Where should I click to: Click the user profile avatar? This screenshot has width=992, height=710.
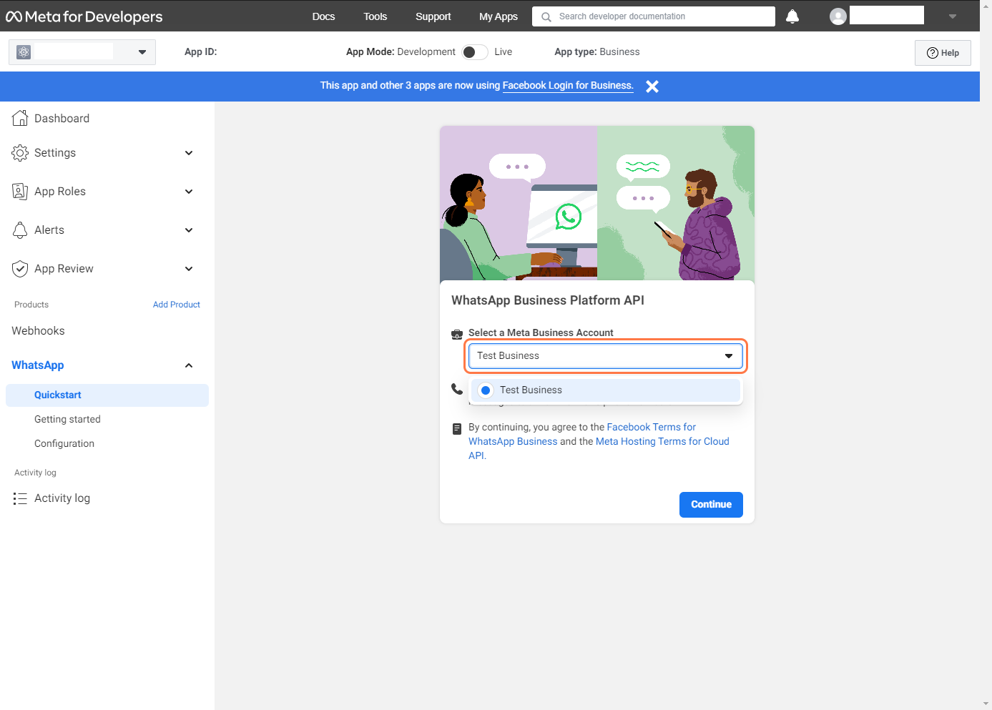click(x=838, y=16)
